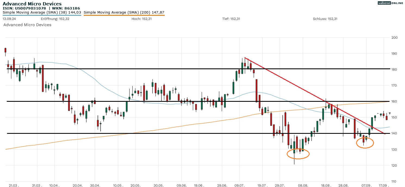The image size is (405, 187).
Task: Click the Tief: 152,31 value
Action: click(x=231, y=19)
